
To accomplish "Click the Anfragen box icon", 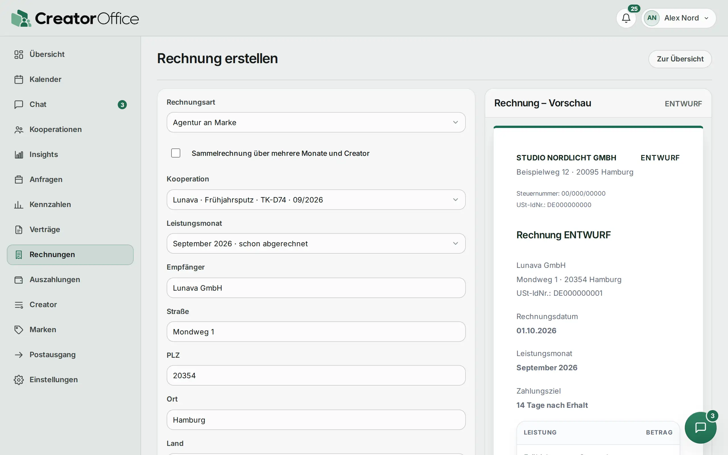I will coord(19,179).
